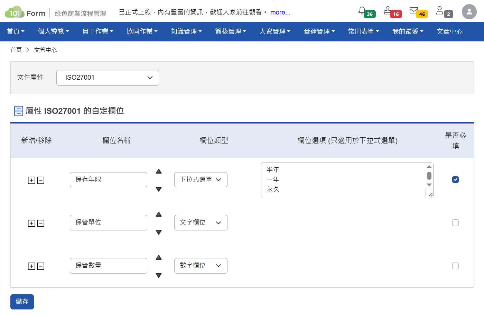Expand the 知識管理 navigation menu
The image size is (484, 316).
186,31
